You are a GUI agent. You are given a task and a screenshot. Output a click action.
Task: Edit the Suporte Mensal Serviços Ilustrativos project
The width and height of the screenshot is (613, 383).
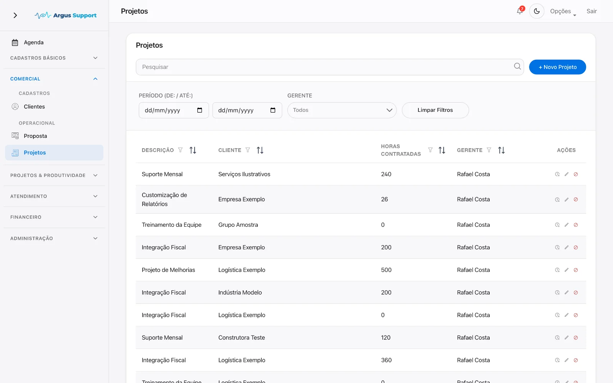pos(566,174)
